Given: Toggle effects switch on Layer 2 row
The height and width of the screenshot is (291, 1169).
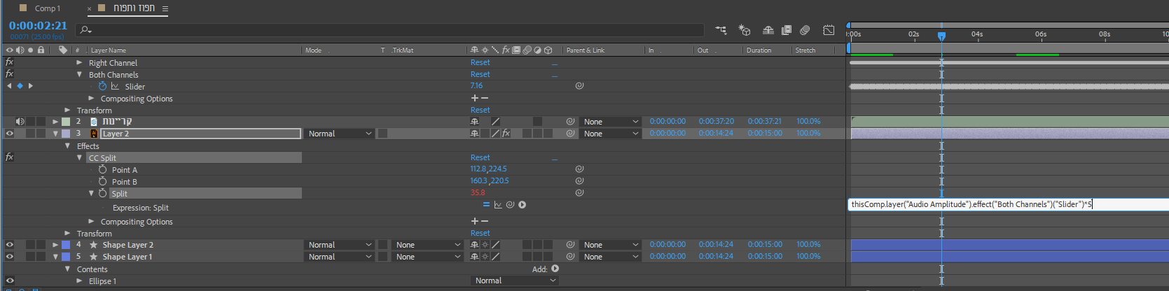Looking at the screenshot, I should point(506,133).
